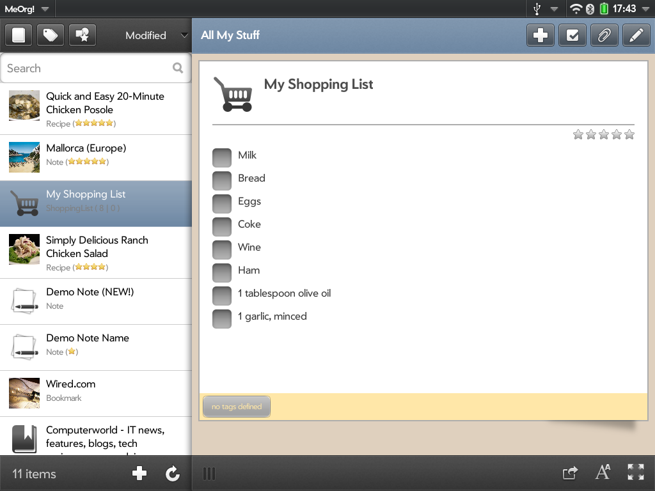Switch to the tags view tab
Viewport: 655px width, 491px height.
coord(51,36)
